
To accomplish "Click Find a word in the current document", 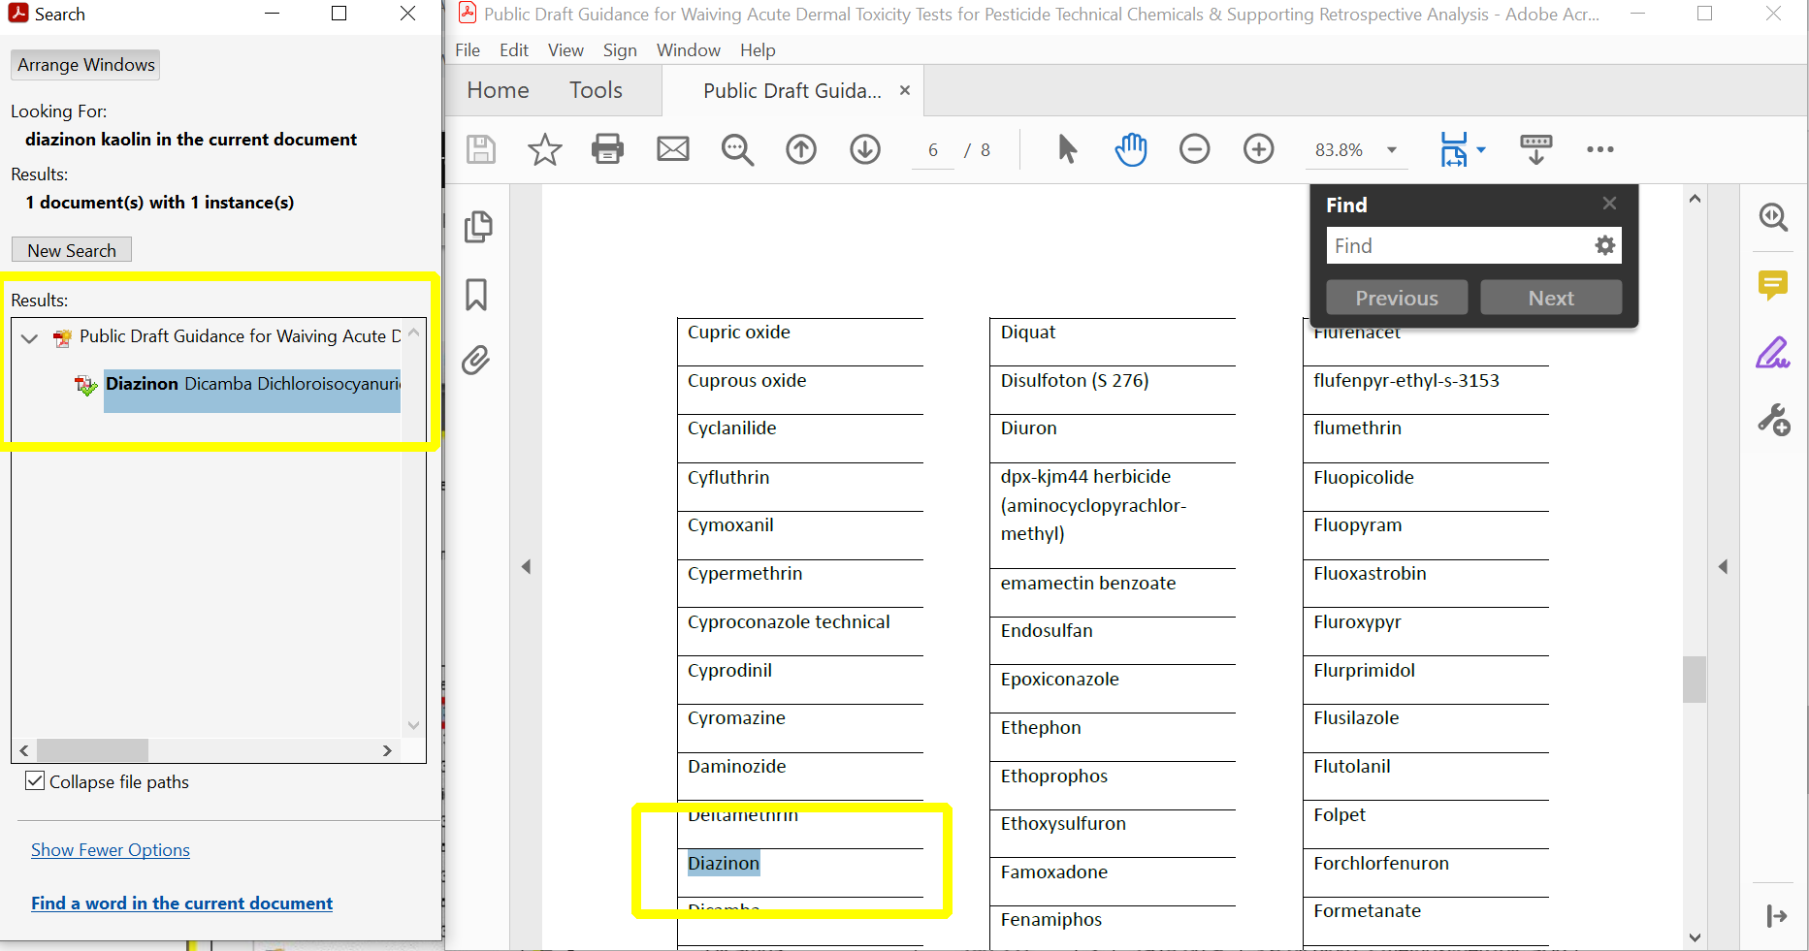I will [181, 903].
